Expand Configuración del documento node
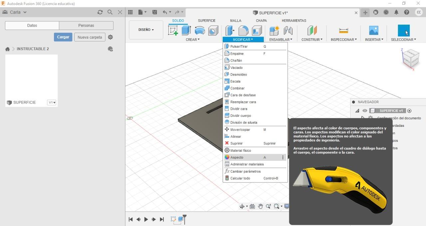Image resolution: width=426 pixels, height=226 pixels. click(363, 118)
